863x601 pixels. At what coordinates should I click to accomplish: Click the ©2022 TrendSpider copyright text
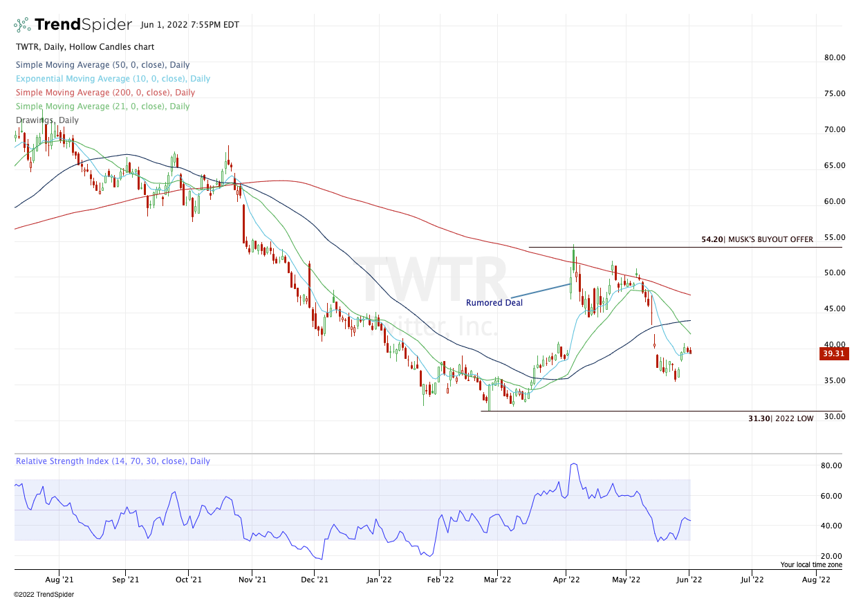pos(44,594)
